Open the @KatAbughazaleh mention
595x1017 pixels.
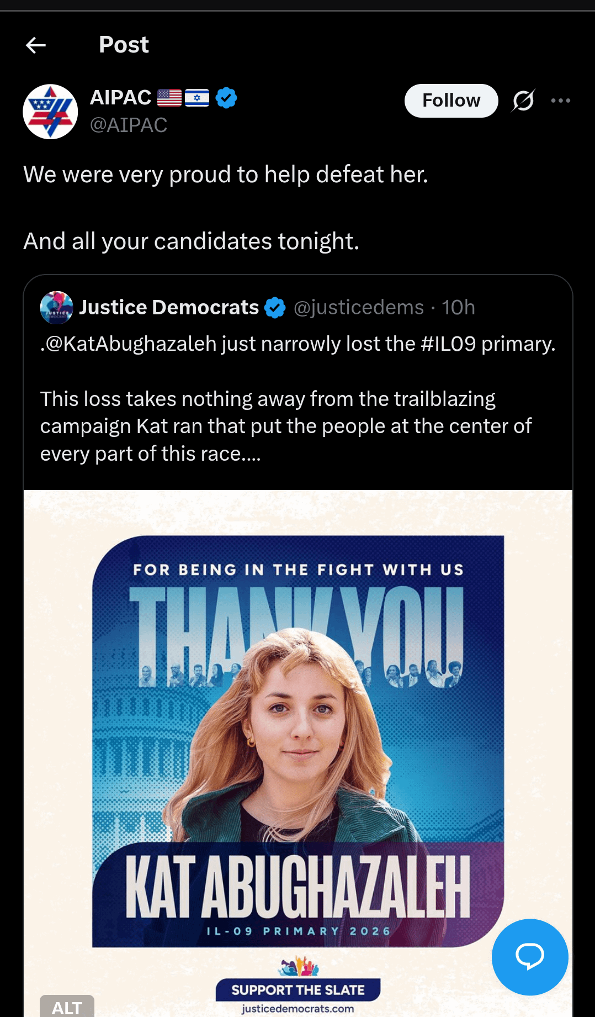click(x=131, y=344)
